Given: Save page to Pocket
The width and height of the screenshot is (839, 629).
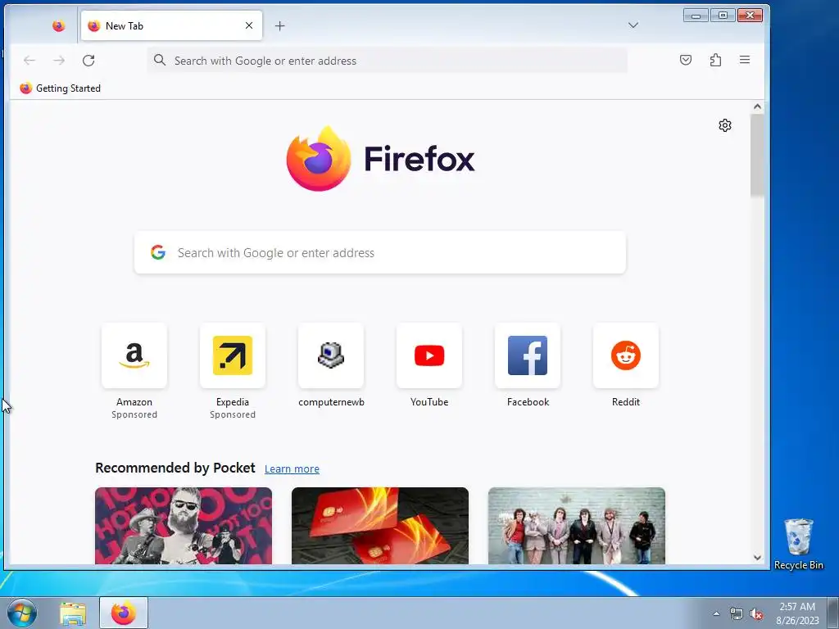Looking at the screenshot, I should [686, 60].
